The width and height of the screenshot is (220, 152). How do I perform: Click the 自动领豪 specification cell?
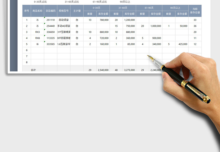coord(64,20)
